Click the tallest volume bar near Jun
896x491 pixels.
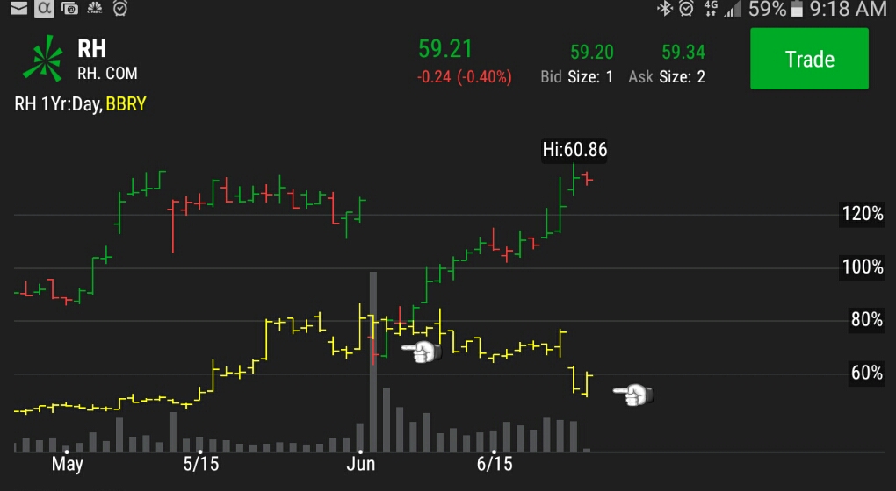pyautogui.click(x=373, y=359)
